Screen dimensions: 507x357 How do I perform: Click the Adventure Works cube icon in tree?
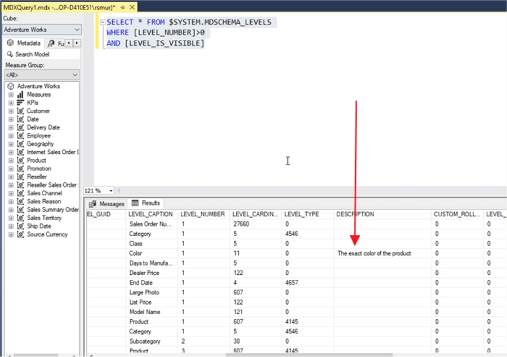[x=11, y=86]
